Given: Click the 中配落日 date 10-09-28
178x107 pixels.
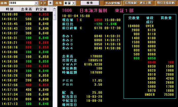Looking at the screenshot, I should [x=94, y=101].
